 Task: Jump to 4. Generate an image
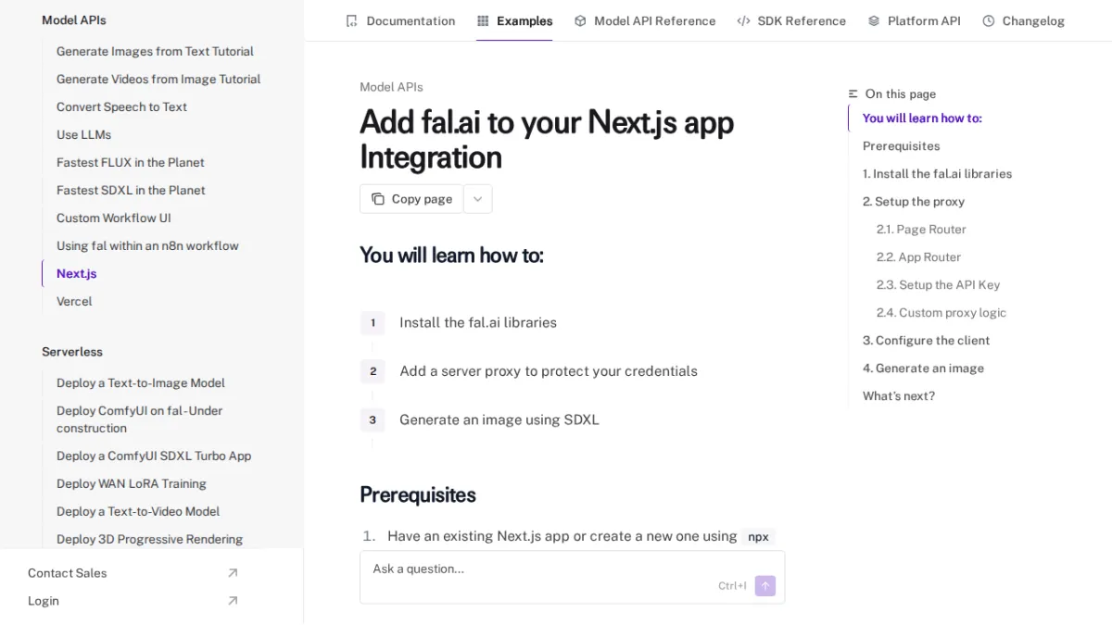point(923,368)
